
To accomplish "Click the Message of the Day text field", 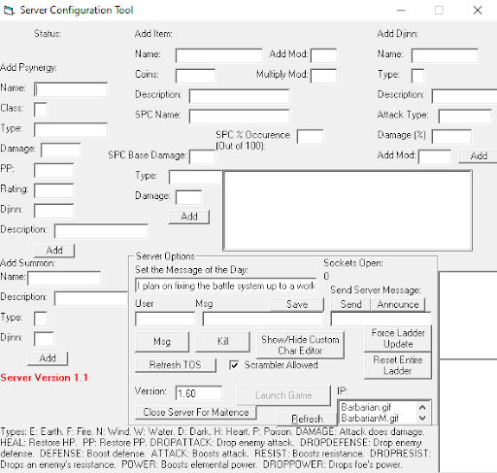I will tap(226, 286).
